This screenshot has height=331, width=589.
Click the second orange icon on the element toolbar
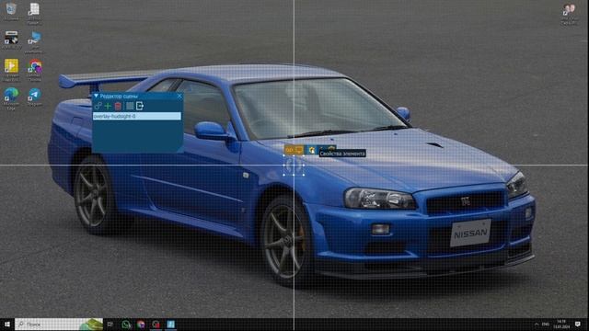coord(298,150)
